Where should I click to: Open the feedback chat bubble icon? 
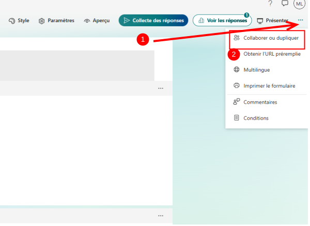click(285, 4)
